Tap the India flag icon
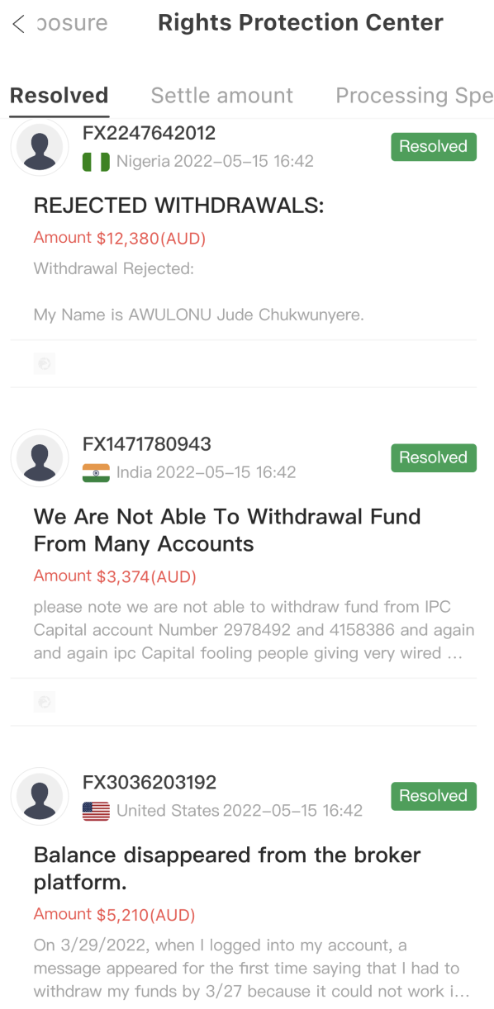This screenshot has height=1009, width=494. coord(96,472)
